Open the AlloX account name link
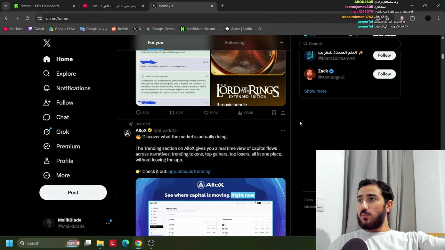 (141, 130)
